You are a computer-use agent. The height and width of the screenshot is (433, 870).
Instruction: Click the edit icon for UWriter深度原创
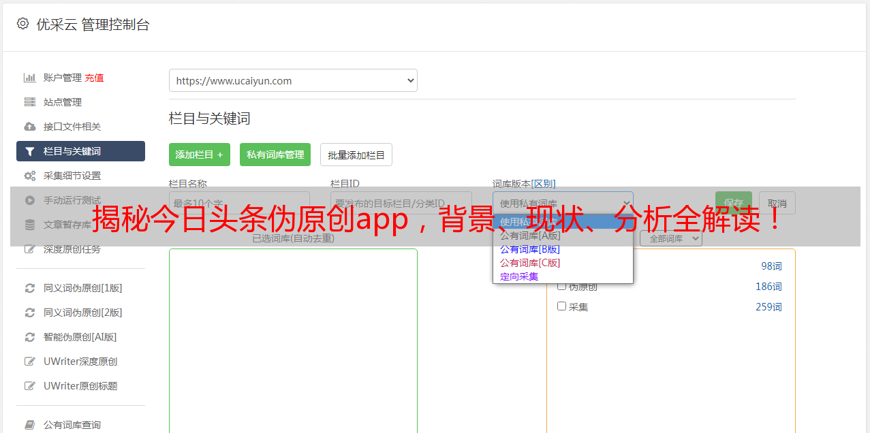click(x=30, y=362)
